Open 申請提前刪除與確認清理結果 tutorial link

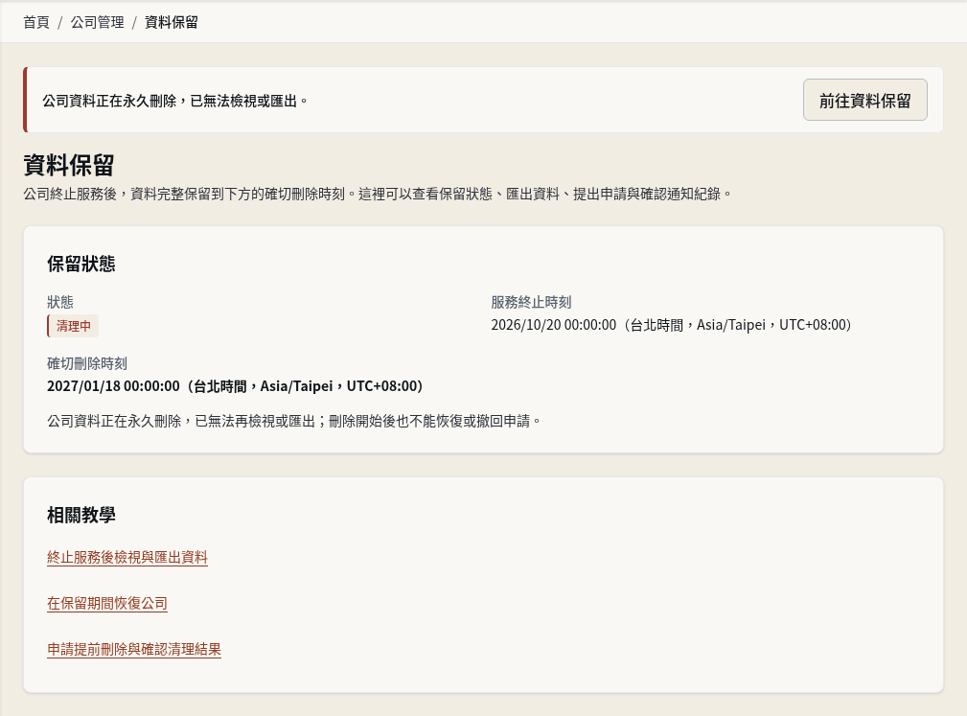pyautogui.click(x=134, y=650)
